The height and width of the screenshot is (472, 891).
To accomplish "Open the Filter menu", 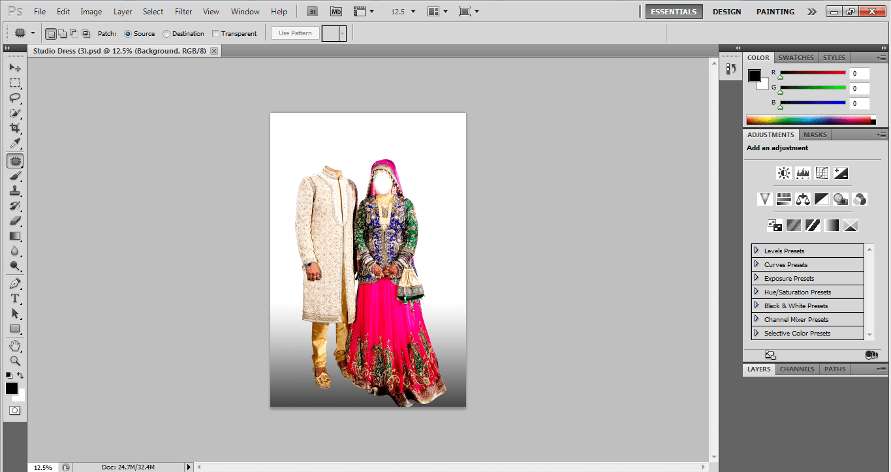I will [x=183, y=12].
